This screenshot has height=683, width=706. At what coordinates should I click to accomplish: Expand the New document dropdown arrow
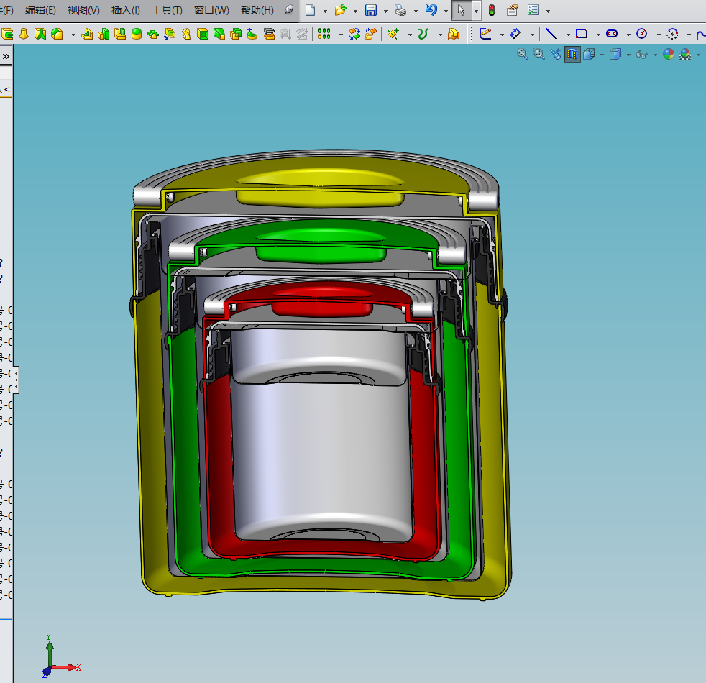coord(325,11)
